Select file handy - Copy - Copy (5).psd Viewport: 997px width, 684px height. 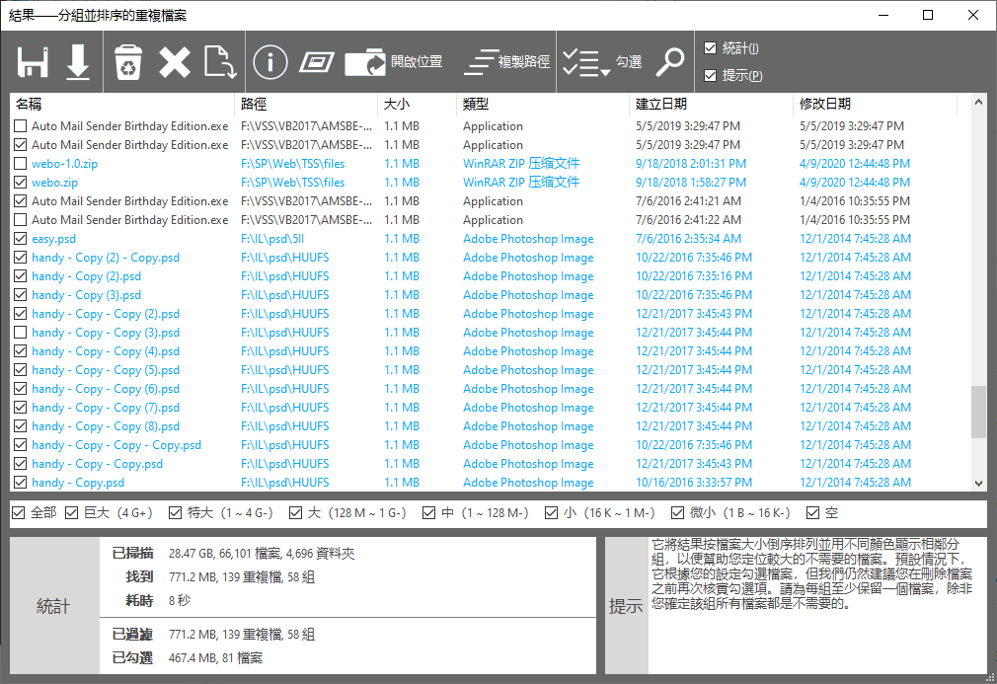point(106,370)
